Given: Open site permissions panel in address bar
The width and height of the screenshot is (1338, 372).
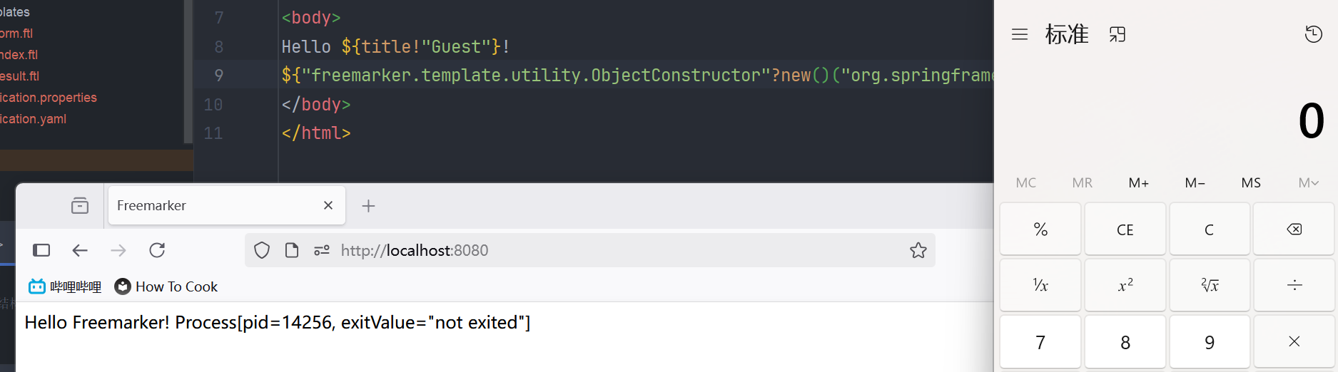Looking at the screenshot, I should 322,250.
